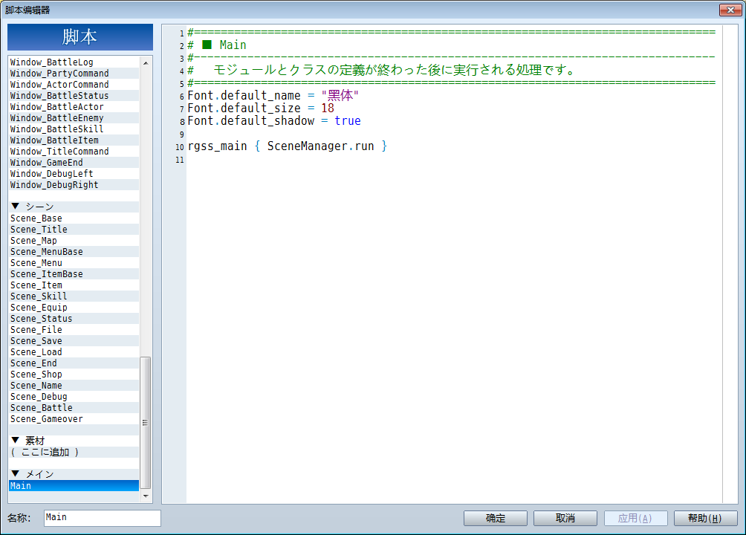The width and height of the screenshot is (746, 535).
Task: Select the ▼ シーン section header
Action: [74, 207]
